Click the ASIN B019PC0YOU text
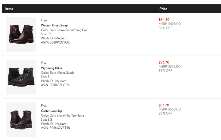Viewport: 221px width, 140px height. (x=56, y=42)
